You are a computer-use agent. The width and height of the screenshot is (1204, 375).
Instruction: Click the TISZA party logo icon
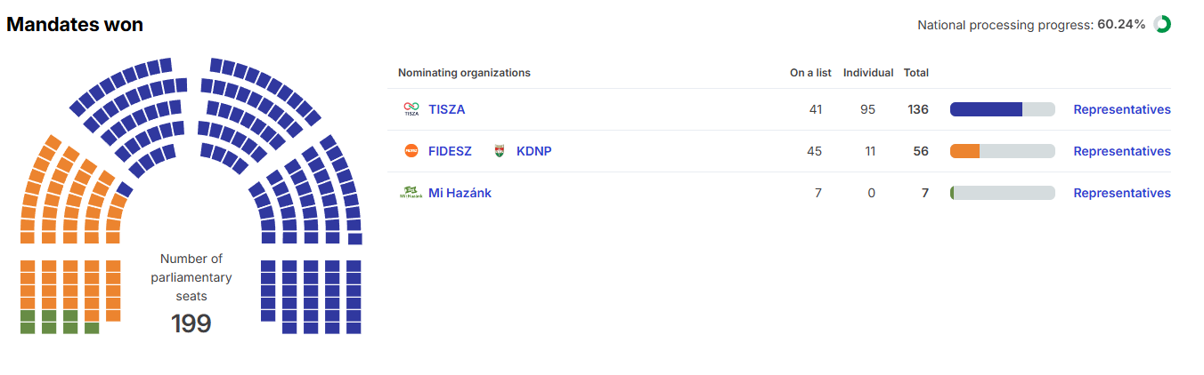click(x=411, y=109)
